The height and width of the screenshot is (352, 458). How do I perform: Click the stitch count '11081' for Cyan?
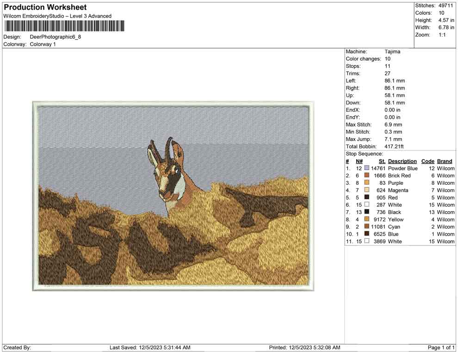point(378,227)
